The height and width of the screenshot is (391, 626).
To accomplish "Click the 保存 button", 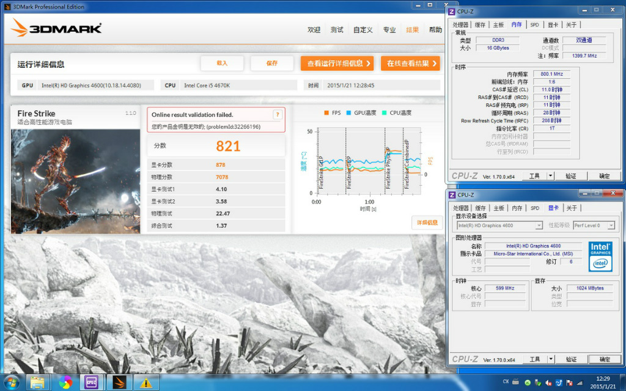I will [272, 63].
